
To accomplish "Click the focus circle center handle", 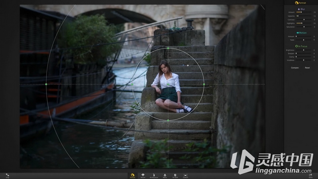I will (x=168, y=84).
